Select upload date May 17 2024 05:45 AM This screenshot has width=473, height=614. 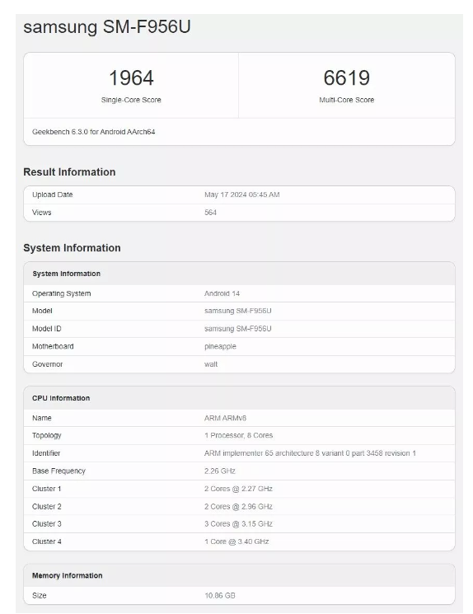[242, 195]
